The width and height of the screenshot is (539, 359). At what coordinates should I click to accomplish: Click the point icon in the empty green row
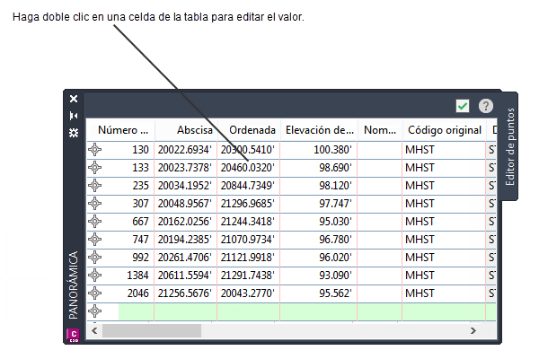pos(95,311)
